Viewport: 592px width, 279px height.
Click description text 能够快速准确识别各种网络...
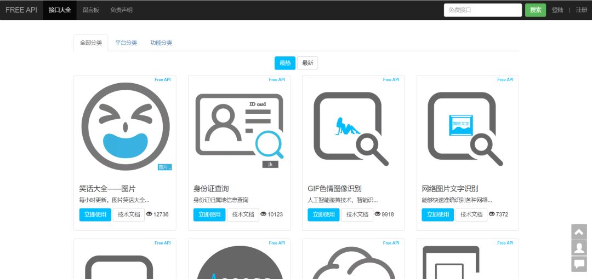457,200
